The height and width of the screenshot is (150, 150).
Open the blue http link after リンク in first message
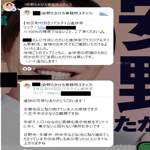coord(42,27)
